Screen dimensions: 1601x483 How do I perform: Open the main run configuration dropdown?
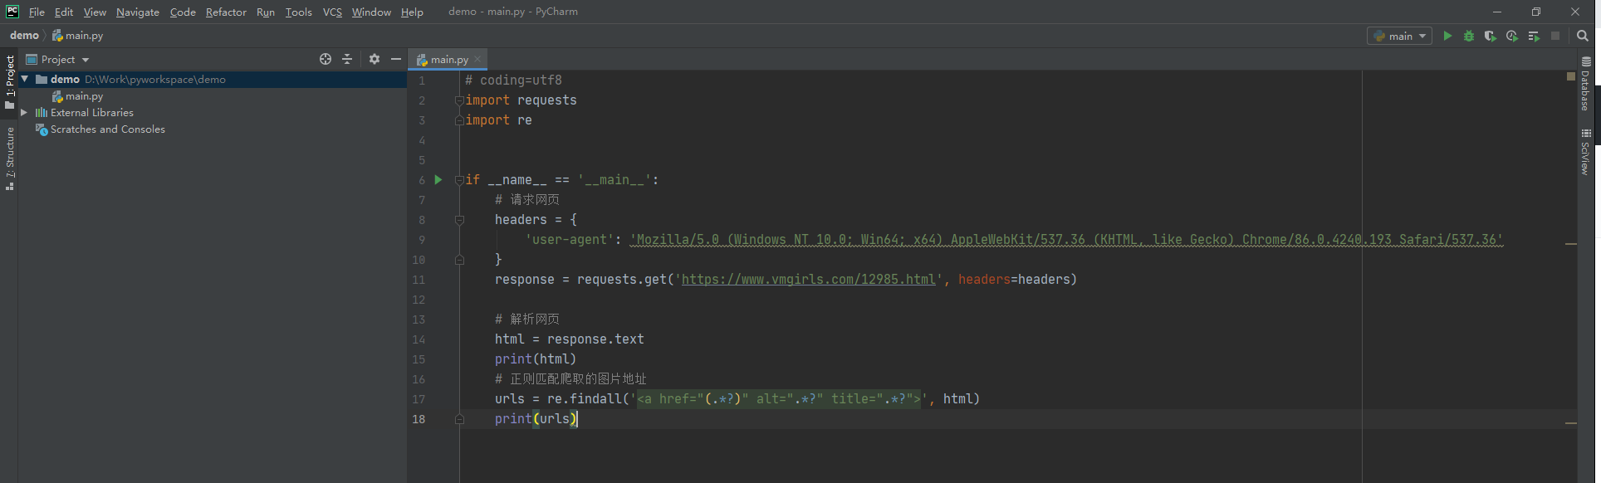click(x=1399, y=36)
